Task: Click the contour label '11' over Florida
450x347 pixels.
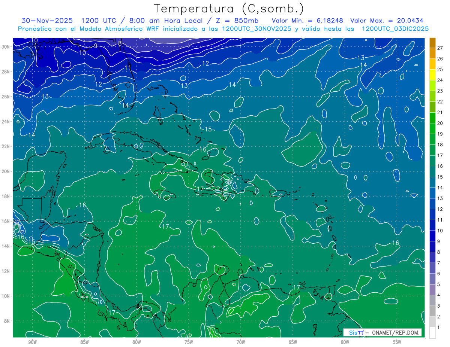Action: coord(128,68)
